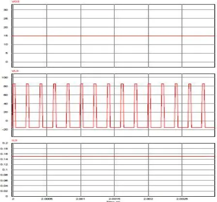Click the 100 tick label on VL3 axis
Viewport: 217px width, 202px height.
5,77
